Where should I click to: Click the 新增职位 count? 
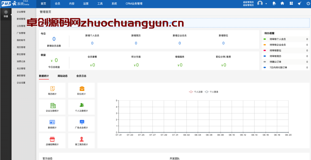point(223,43)
